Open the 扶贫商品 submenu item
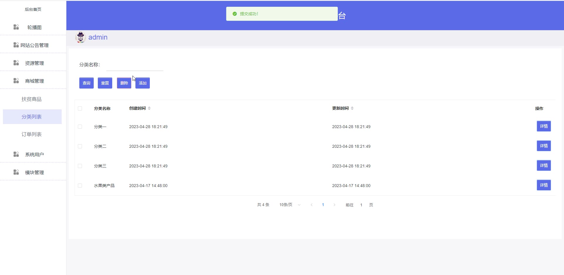The height and width of the screenshot is (275, 564). click(x=32, y=99)
